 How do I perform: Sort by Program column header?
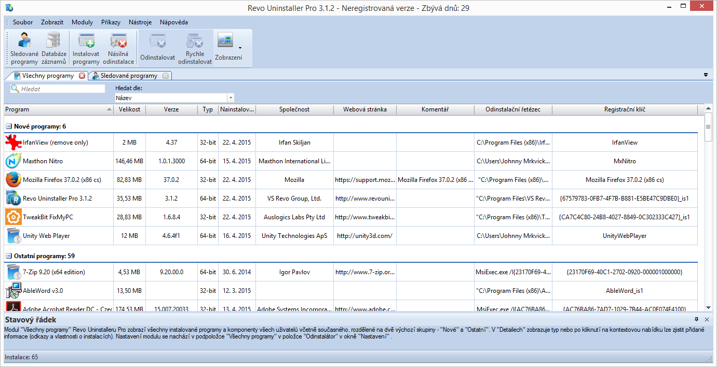59,109
